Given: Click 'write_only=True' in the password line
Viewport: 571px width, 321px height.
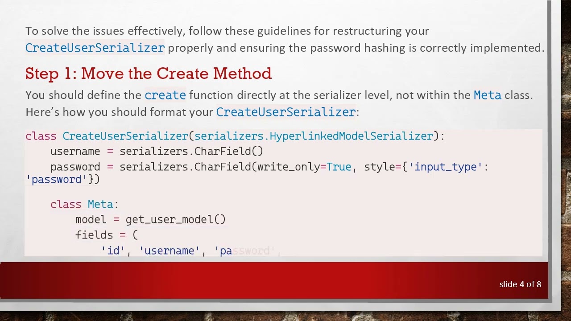Looking at the screenshot, I should tap(304, 167).
